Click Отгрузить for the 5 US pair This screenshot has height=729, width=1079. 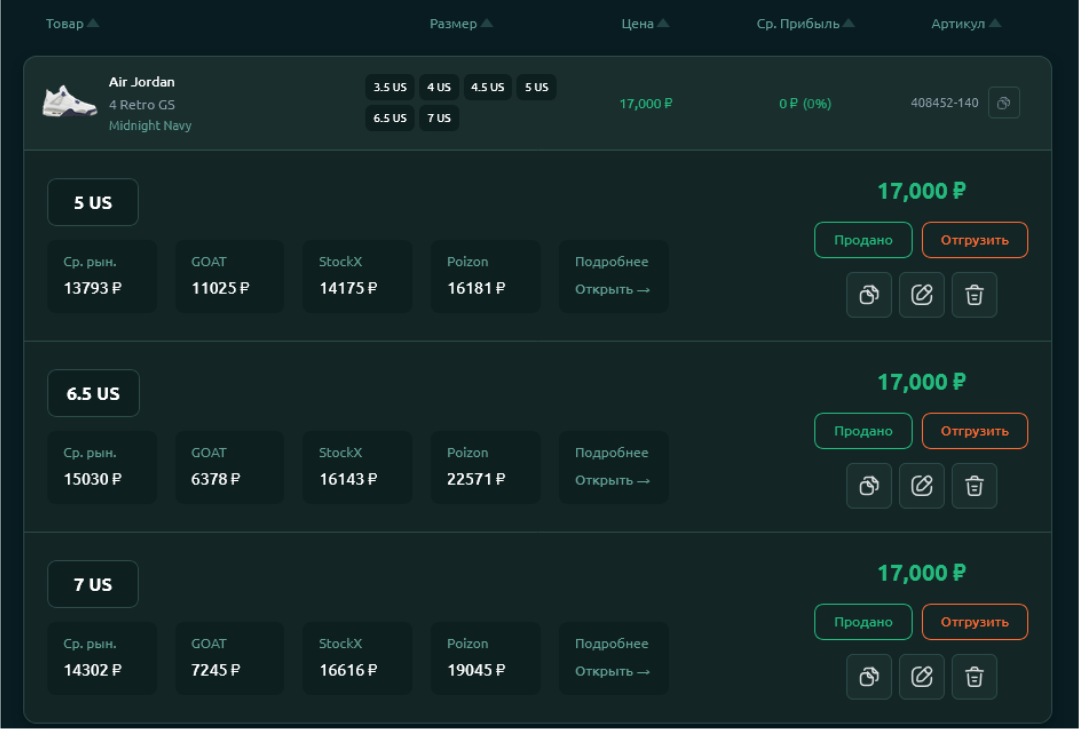point(975,240)
